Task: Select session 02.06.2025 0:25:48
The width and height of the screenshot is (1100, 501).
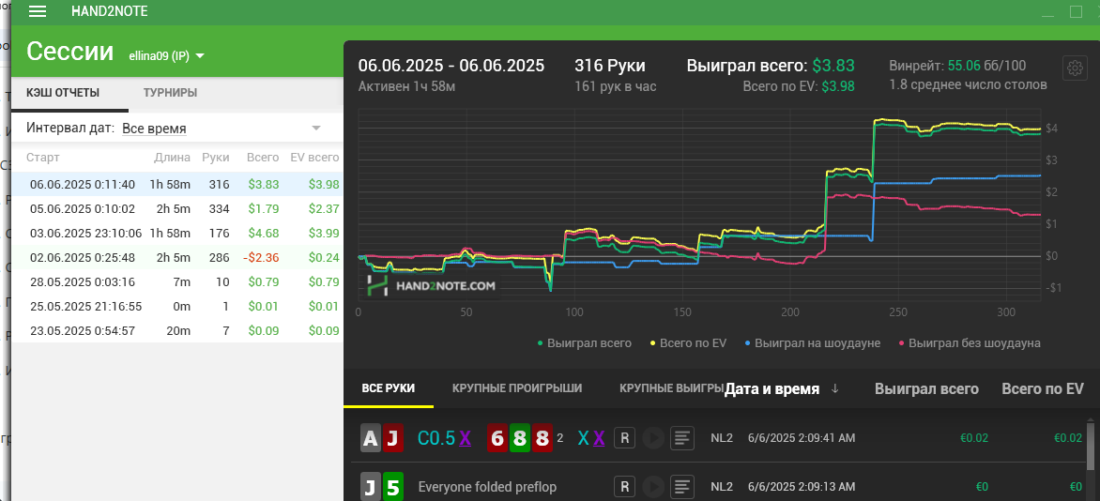Action: 177,257
